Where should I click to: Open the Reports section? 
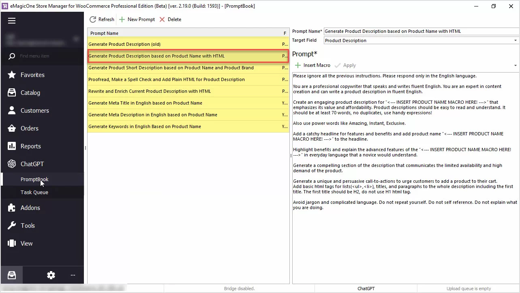(x=30, y=146)
